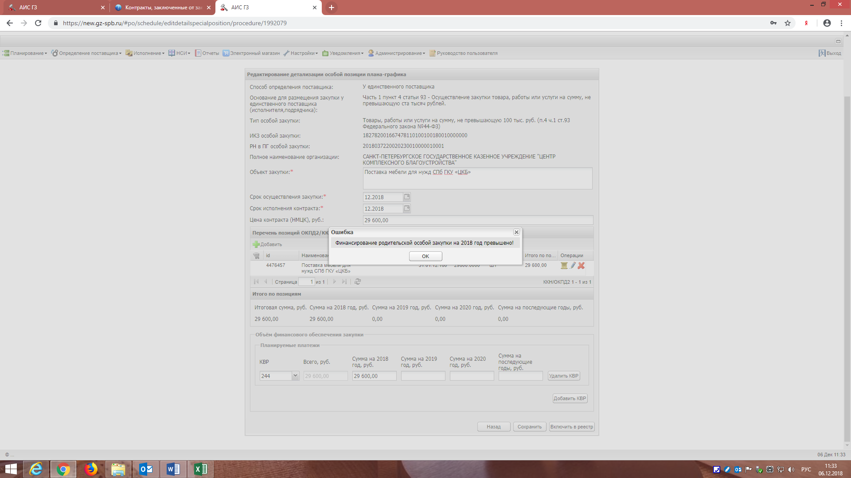
Task: Click the Сохранить button
Action: (x=530, y=427)
